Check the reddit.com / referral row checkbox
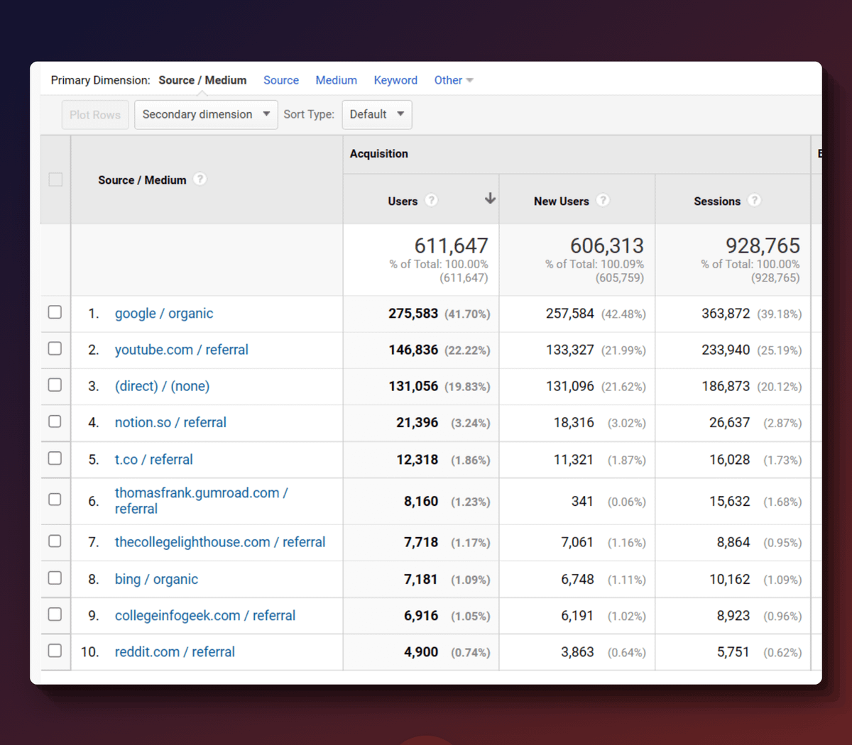The width and height of the screenshot is (852, 745). [x=55, y=651]
